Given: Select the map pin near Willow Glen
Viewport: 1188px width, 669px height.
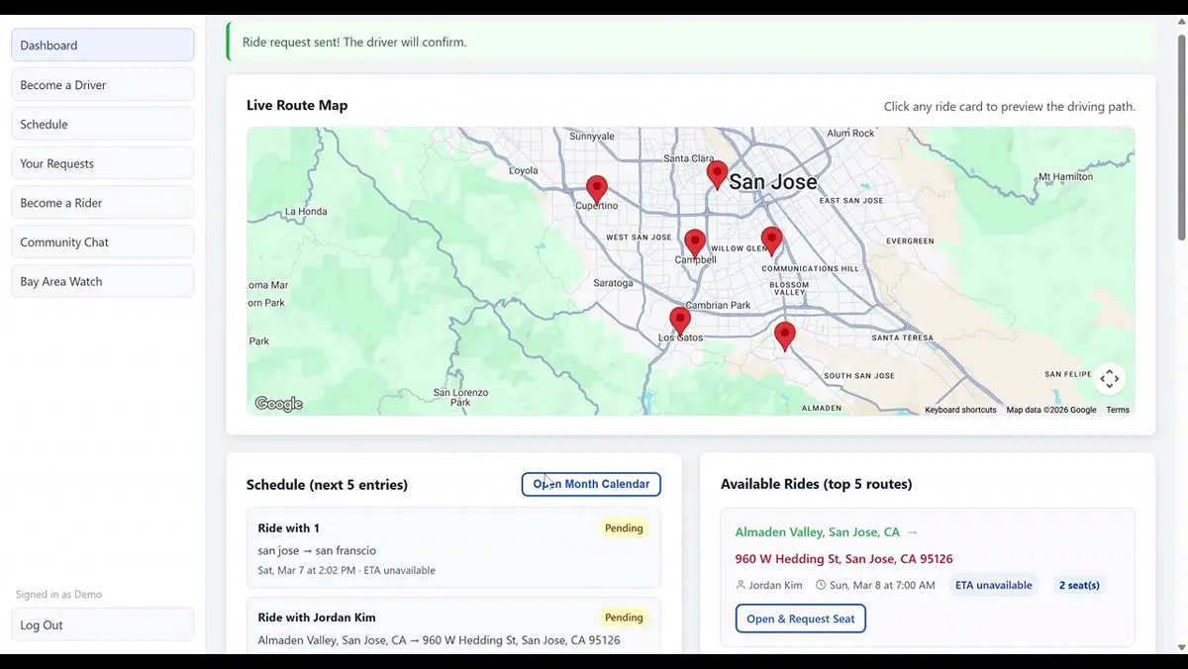Looking at the screenshot, I should (771, 240).
